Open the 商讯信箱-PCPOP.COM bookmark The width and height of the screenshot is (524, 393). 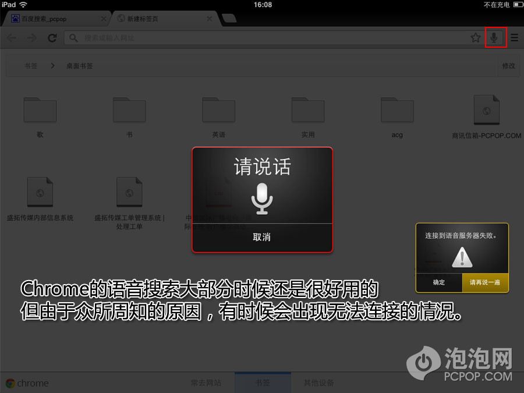click(486, 112)
